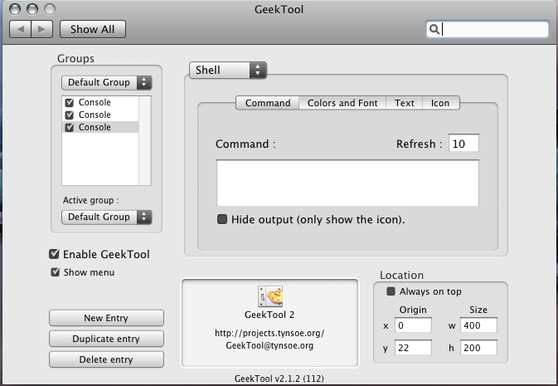
Task: Select the first Console entry in list
Action: [100, 102]
